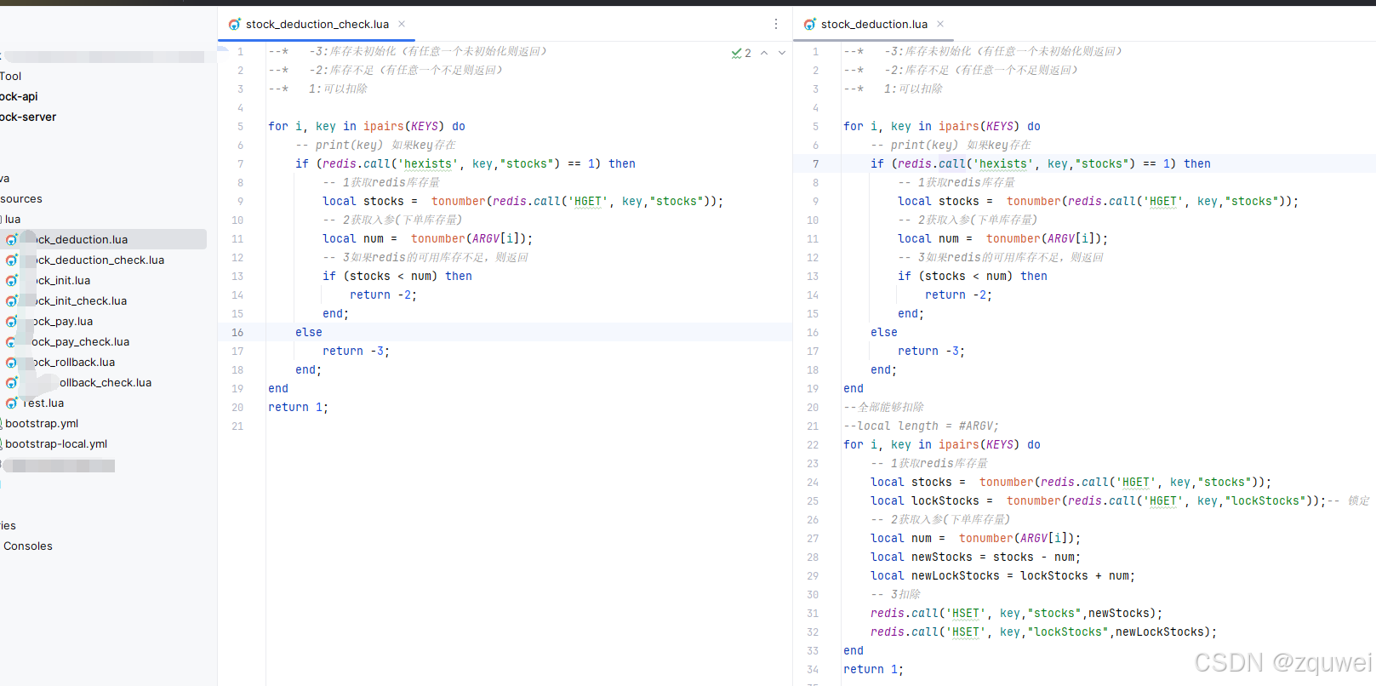Viewport: 1376px width, 686px height.
Task: Click 'local newStocks' line in right editor
Action: click(975, 557)
